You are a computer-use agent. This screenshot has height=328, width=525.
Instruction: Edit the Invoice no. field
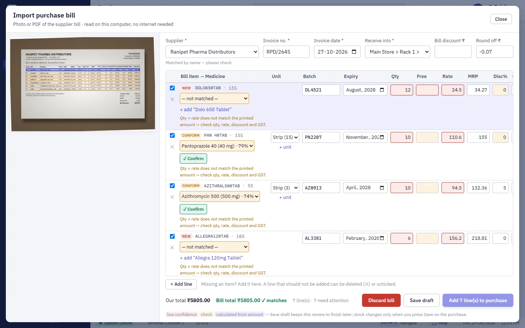click(x=286, y=52)
